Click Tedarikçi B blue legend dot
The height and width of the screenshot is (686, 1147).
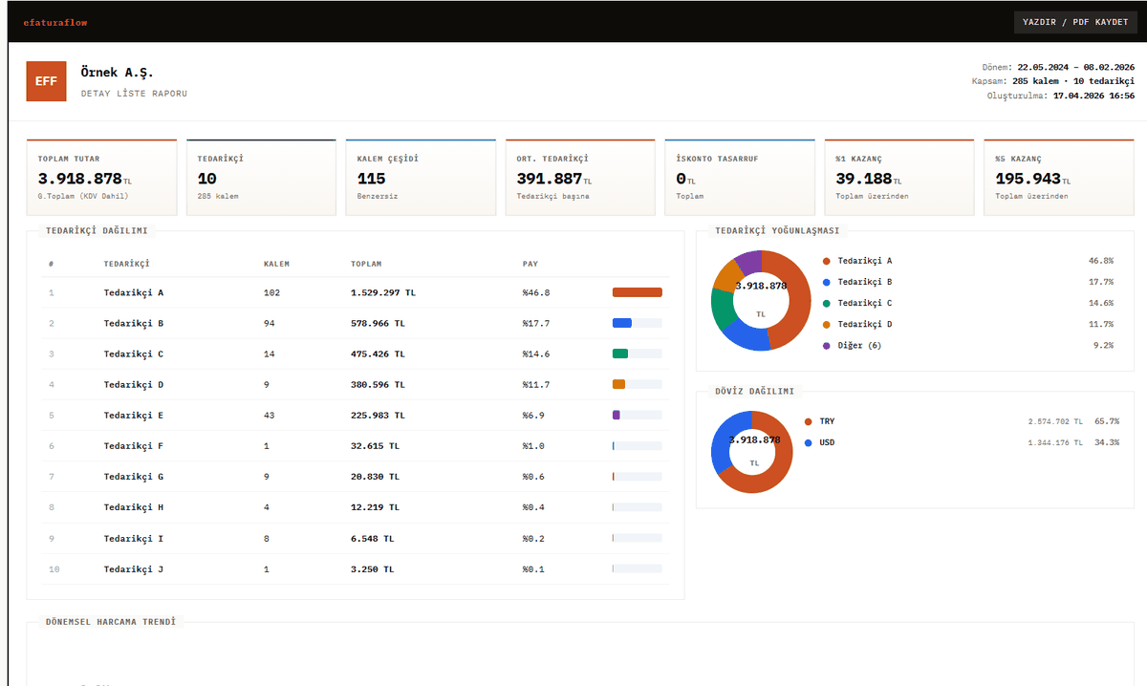pos(826,282)
